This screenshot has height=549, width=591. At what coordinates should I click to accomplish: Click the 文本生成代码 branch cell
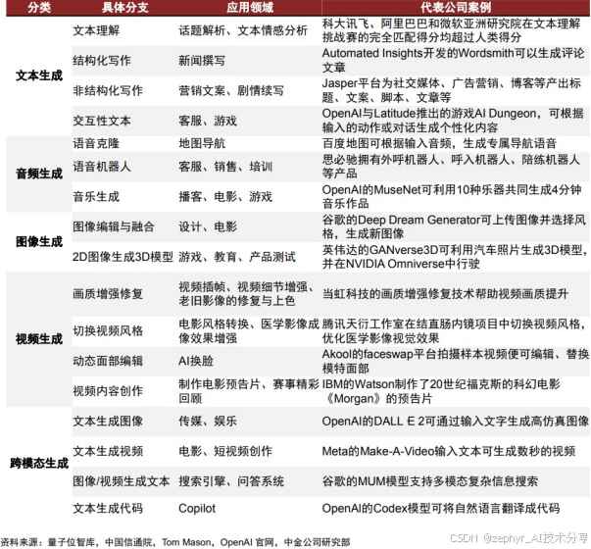tap(108, 508)
